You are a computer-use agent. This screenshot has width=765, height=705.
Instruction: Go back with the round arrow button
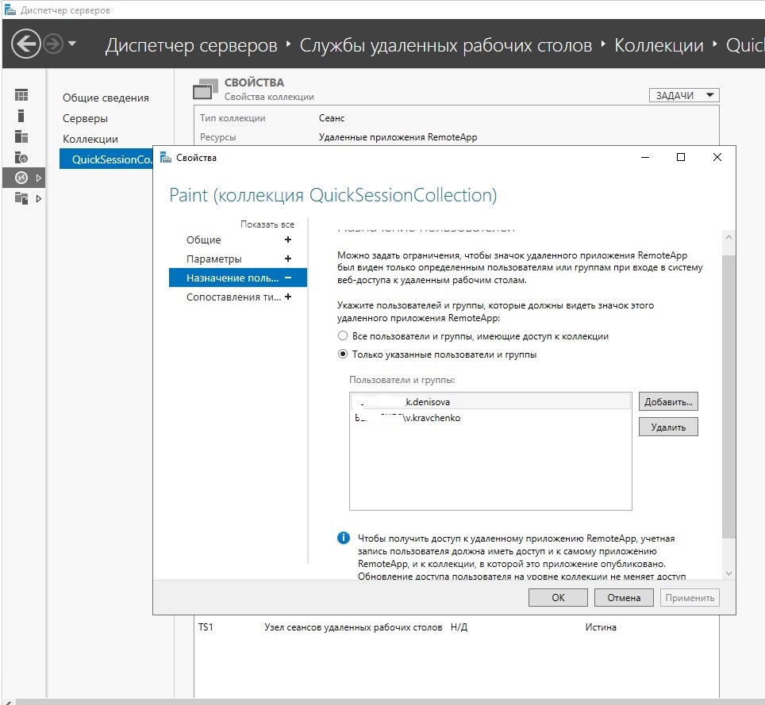point(26,44)
